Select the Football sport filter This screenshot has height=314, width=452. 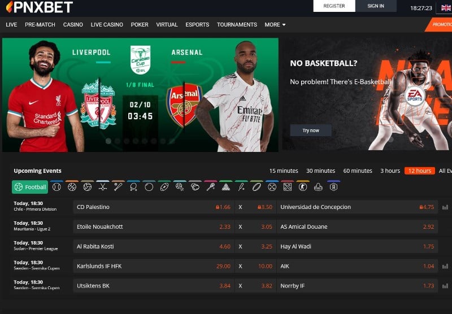point(30,187)
